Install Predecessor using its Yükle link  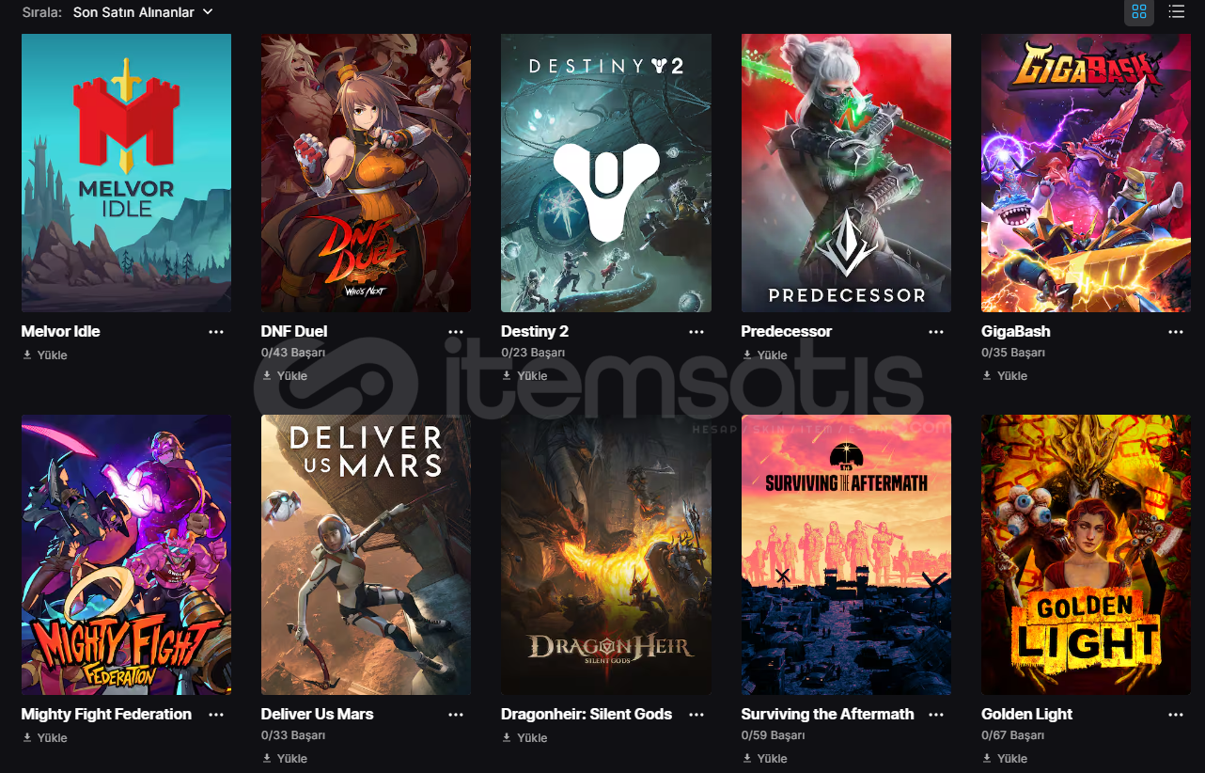point(765,355)
